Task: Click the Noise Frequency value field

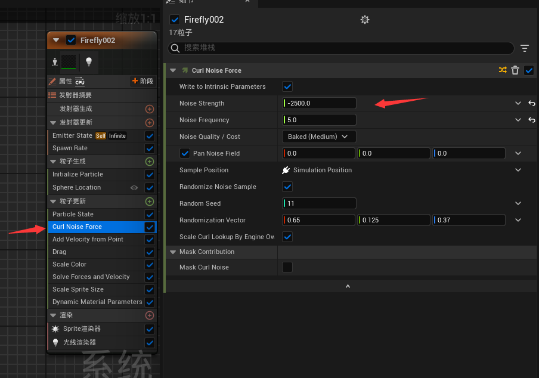Action: click(319, 120)
